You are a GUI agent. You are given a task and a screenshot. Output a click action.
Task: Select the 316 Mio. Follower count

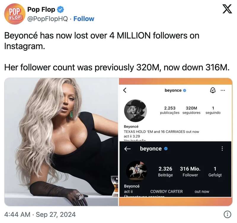[x=190, y=172]
